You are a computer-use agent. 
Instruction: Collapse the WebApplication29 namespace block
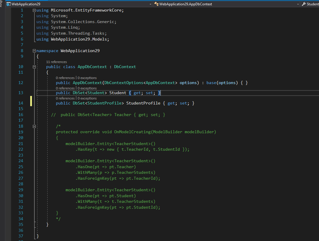coord(34,51)
